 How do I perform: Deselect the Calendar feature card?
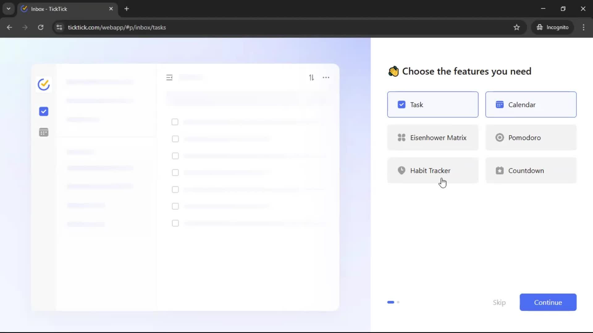531,105
